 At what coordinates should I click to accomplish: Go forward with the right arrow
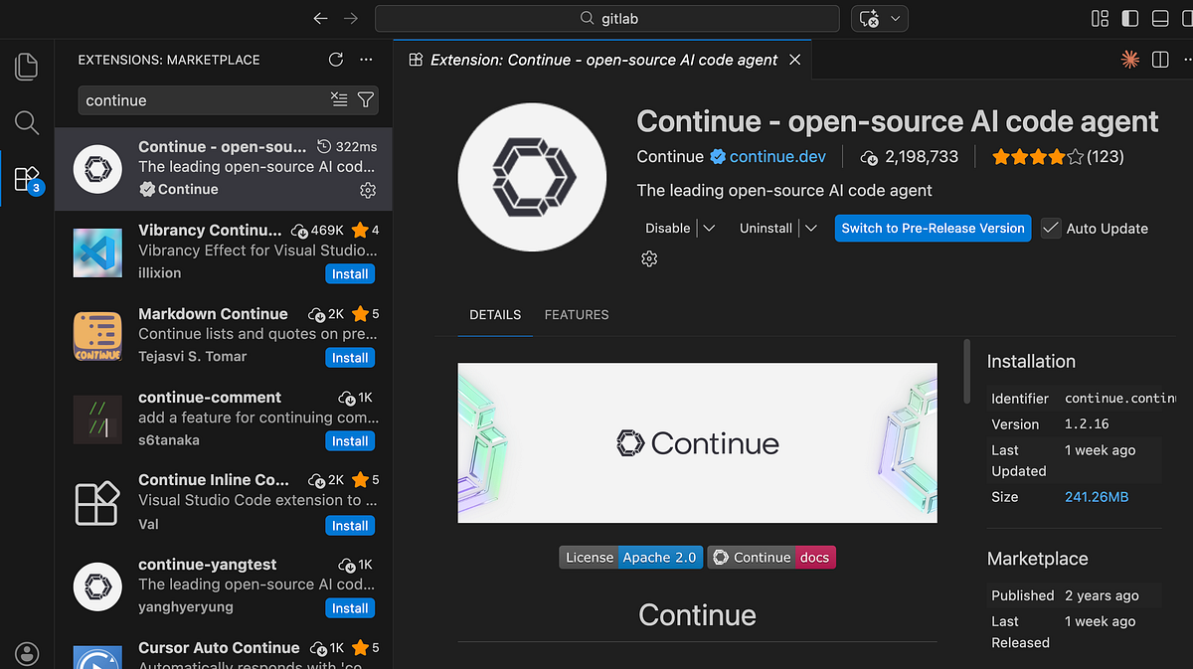[350, 18]
